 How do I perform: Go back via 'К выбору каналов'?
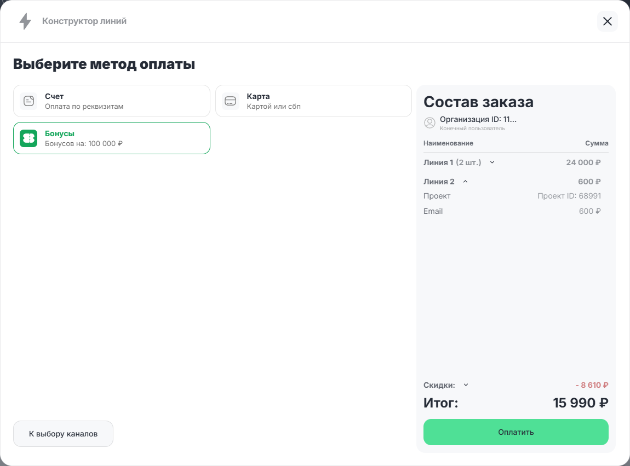tap(63, 434)
